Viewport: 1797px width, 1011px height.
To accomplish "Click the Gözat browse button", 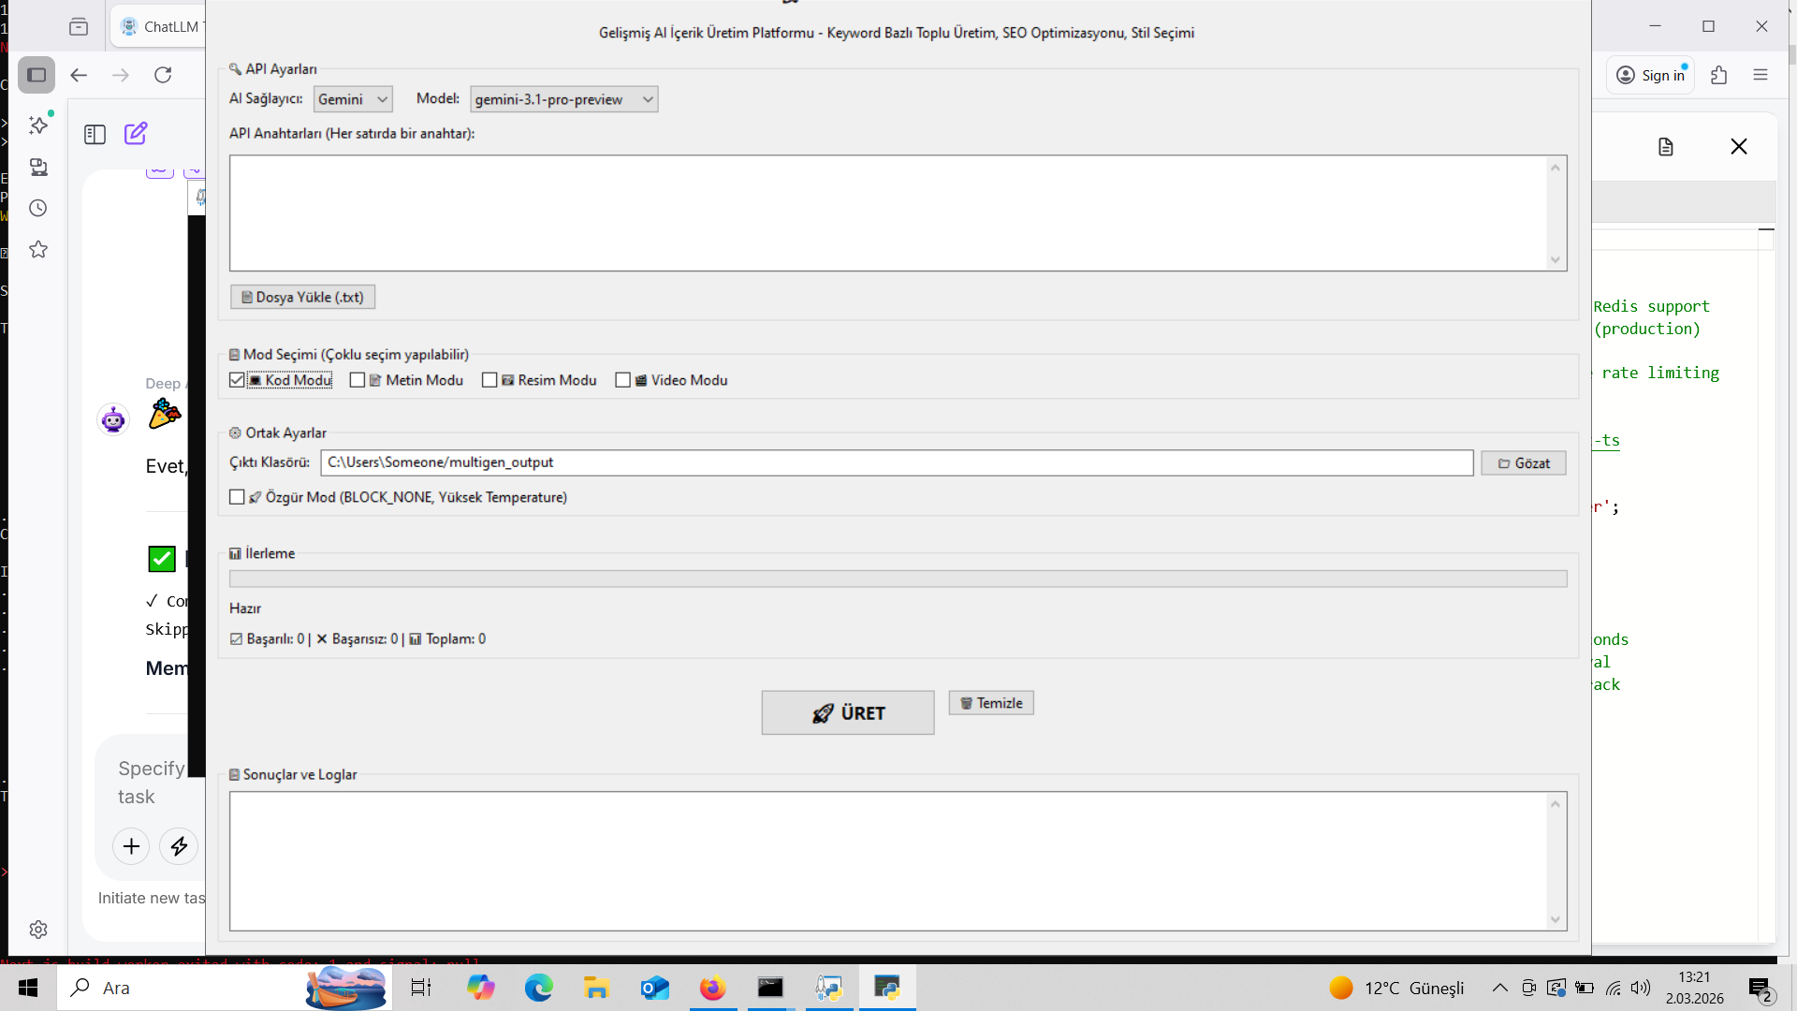I will pos(1523,463).
